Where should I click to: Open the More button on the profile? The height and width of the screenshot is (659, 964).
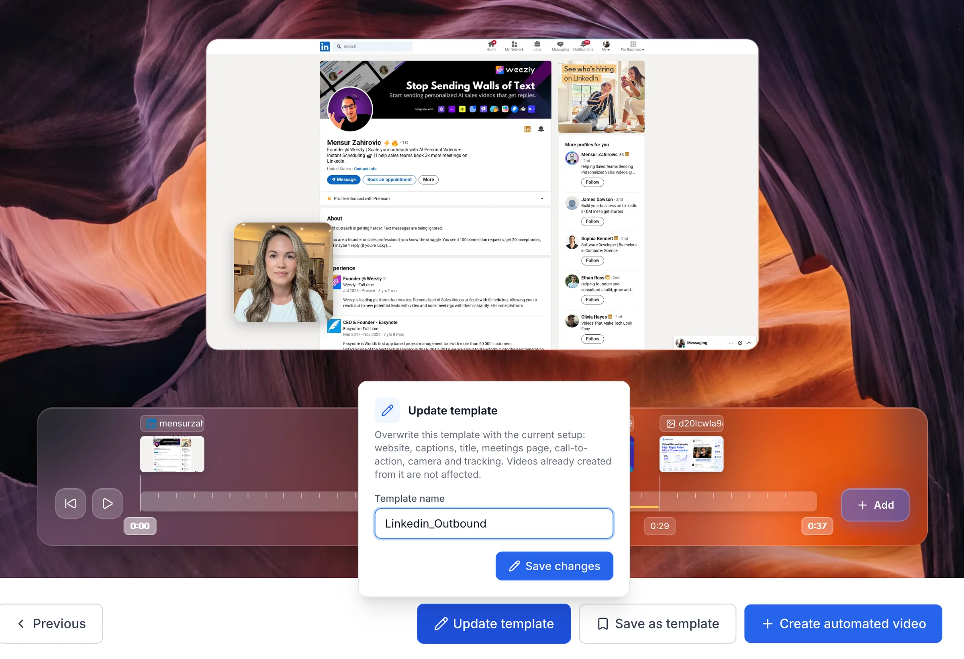(429, 180)
